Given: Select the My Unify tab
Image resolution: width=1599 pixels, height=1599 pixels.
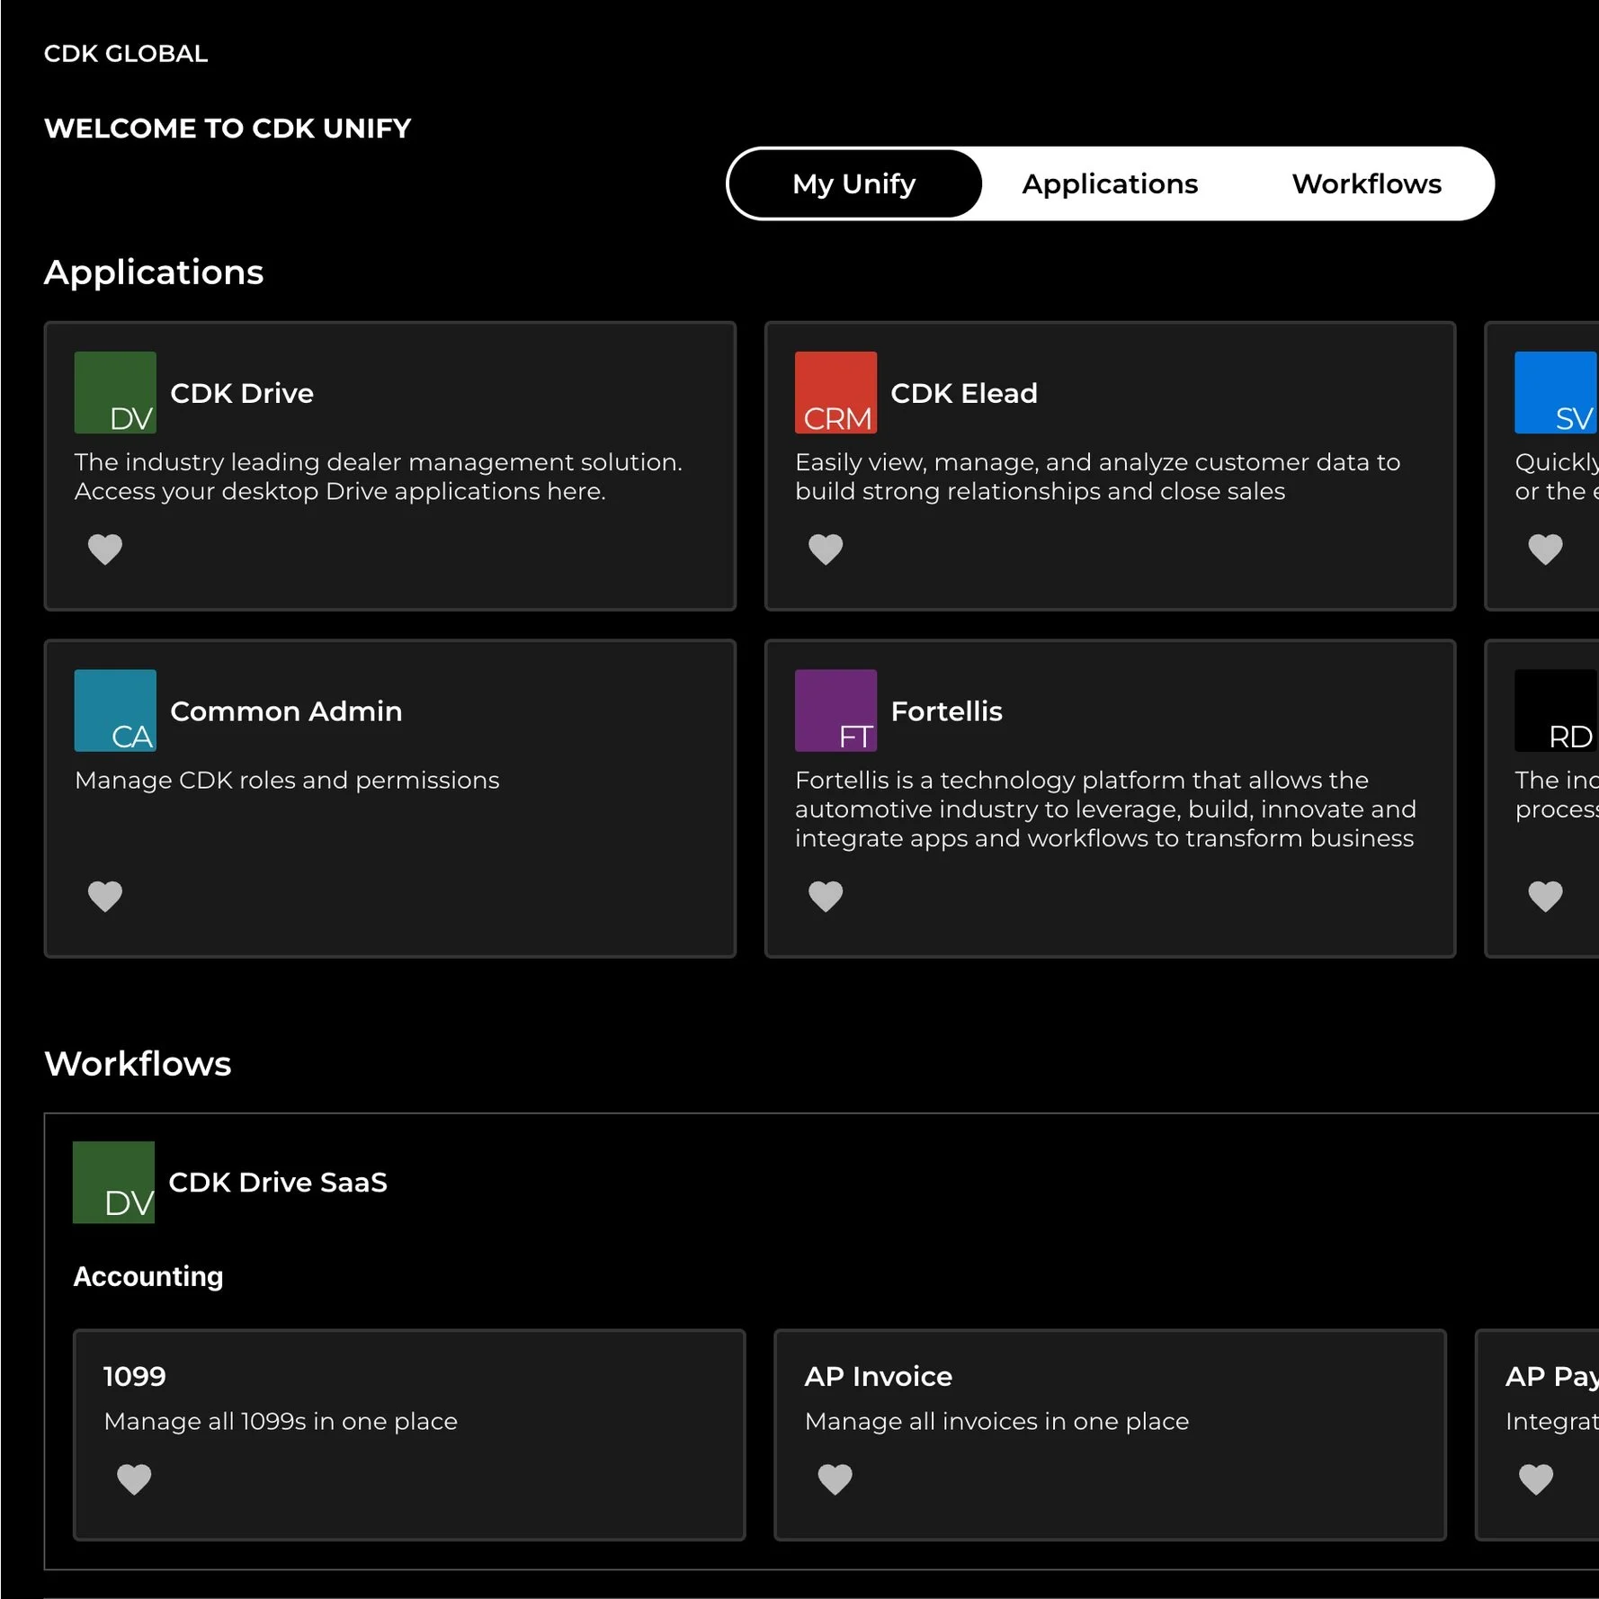Looking at the screenshot, I should pyautogui.click(x=853, y=183).
